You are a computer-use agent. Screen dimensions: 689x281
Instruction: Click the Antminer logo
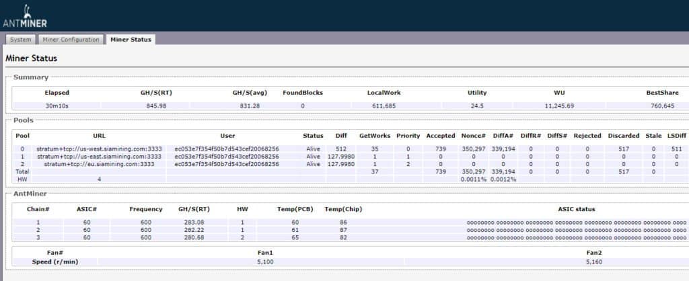(25, 16)
